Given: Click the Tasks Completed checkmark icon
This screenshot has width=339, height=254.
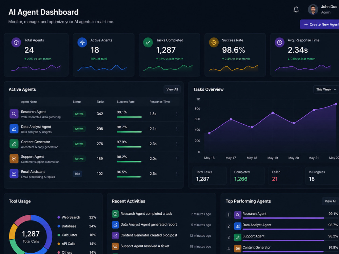Looking at the screenshot, I should click(x=148, y=43).
